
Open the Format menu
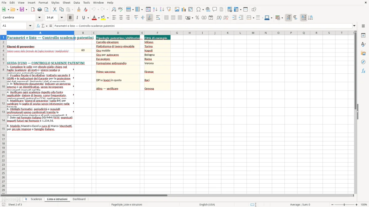click(x=43, y=2)
